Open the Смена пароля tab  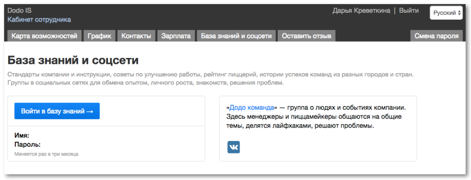click(437, 36)
